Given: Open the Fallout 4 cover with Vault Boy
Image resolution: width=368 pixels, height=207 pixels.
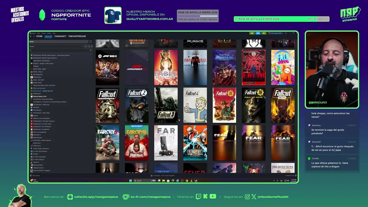Looking at the screenshot, I should click(x=195, y=105).
